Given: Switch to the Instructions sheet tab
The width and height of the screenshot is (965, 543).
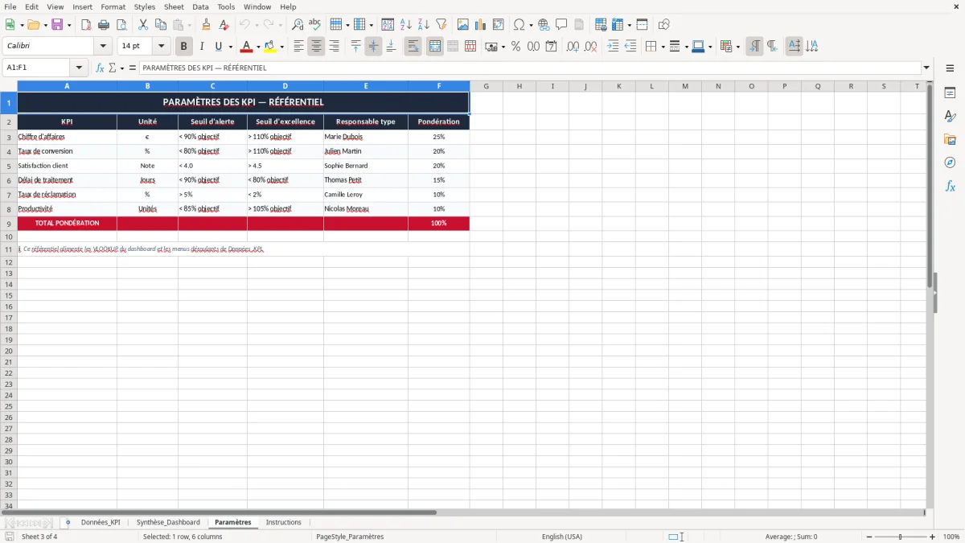Looking at the screenshot, I should tap(284, 522).
